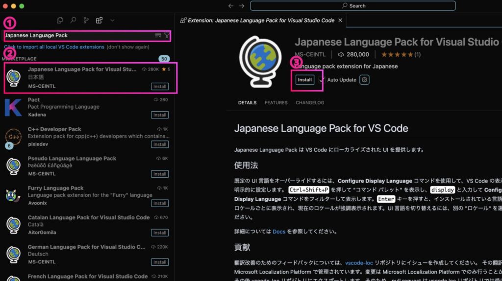Click the MS-CEINTL publisher name in details header
The image size is (502, 281).
(310, 55)
